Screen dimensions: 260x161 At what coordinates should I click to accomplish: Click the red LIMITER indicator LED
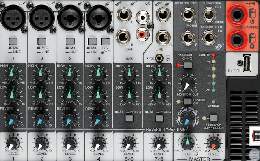click(x=214, y=54)
